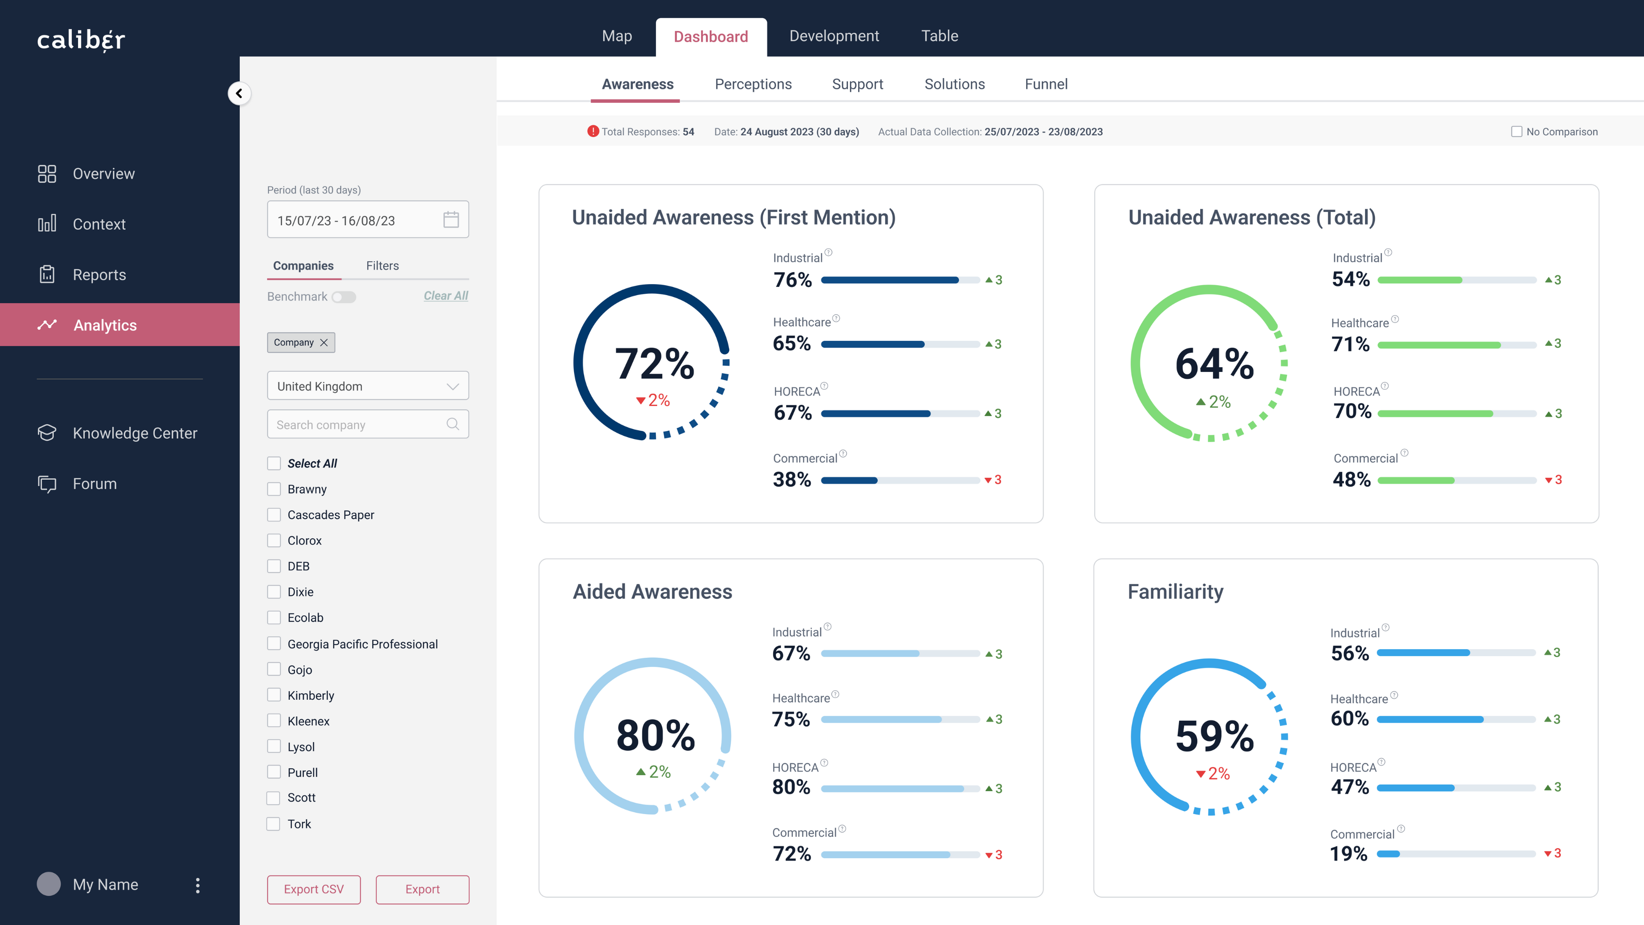Click the Export CSV button
The height and width of the screenshot is (925, 1644).
[x=313, y=889]
